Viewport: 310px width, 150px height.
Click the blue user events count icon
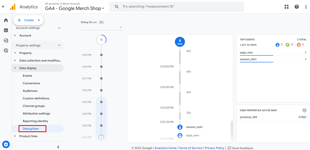pyautogui.click(x=277, y=45)
